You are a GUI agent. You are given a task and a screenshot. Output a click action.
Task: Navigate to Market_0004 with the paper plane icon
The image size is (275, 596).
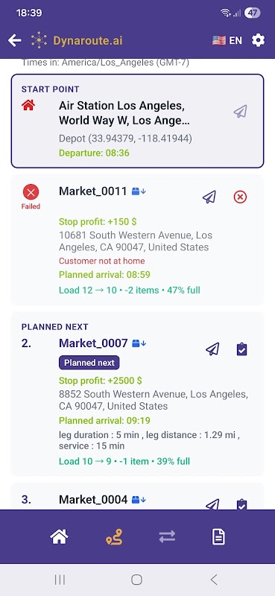coord(212,504)
